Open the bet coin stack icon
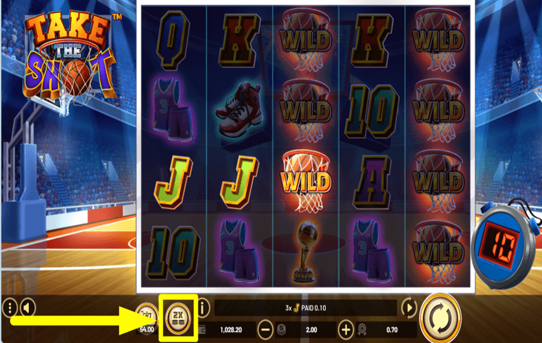This screenshot has height=343, width=542. point(281,330)
